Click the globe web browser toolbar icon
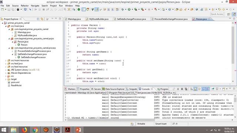The height and width of the screenshot is (133, 237). pyautogui.click(x=197, y=10)
